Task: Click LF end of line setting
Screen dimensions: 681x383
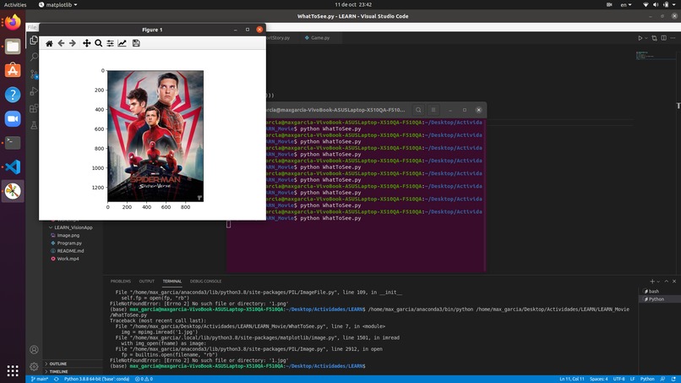Action: point(632,379)
